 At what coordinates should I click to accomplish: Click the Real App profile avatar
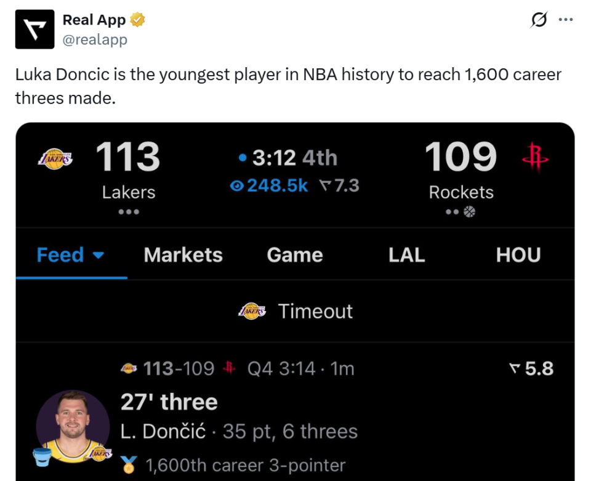(35, 29)
